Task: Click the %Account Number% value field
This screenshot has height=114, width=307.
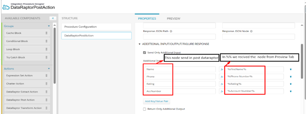Action: pyautogui.click(x=255, y=91)
